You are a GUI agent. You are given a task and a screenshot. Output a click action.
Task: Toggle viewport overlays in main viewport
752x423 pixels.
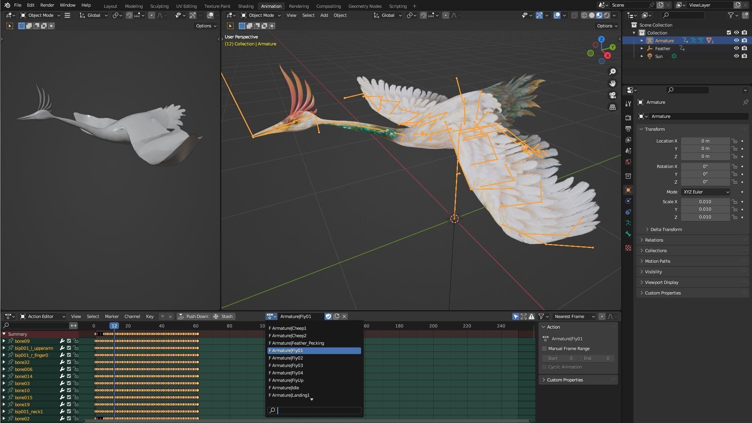click(557, 15)
